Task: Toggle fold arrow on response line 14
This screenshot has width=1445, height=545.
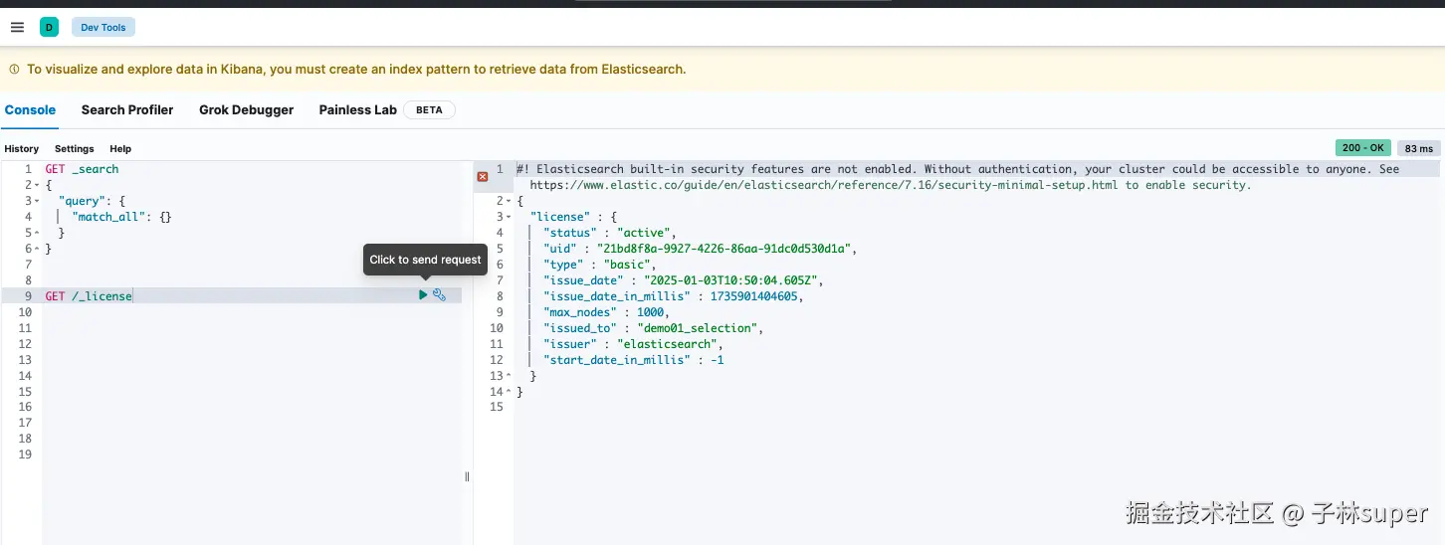Action: pyautogui.click(x=509, y=392)
